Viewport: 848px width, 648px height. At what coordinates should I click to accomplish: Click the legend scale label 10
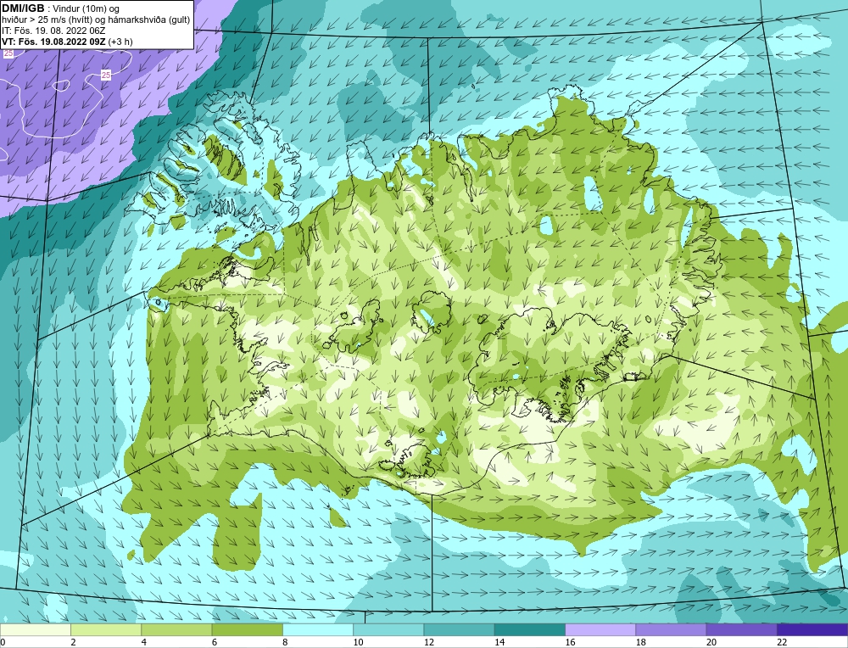[359, 642]
